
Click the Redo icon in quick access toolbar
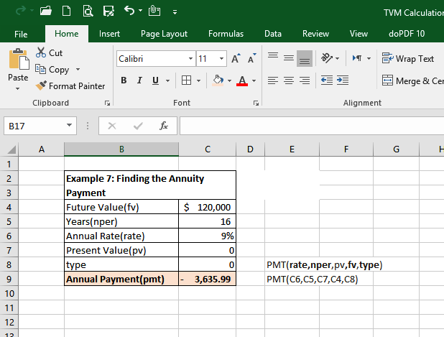click(21, 11)
